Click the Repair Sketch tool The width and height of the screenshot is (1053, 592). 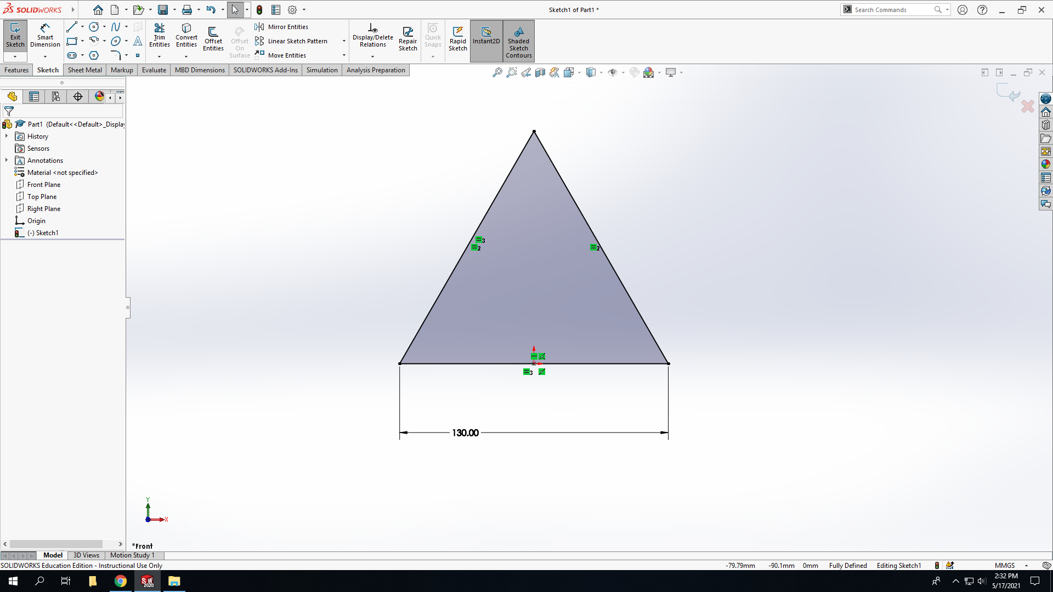(407, 38)
